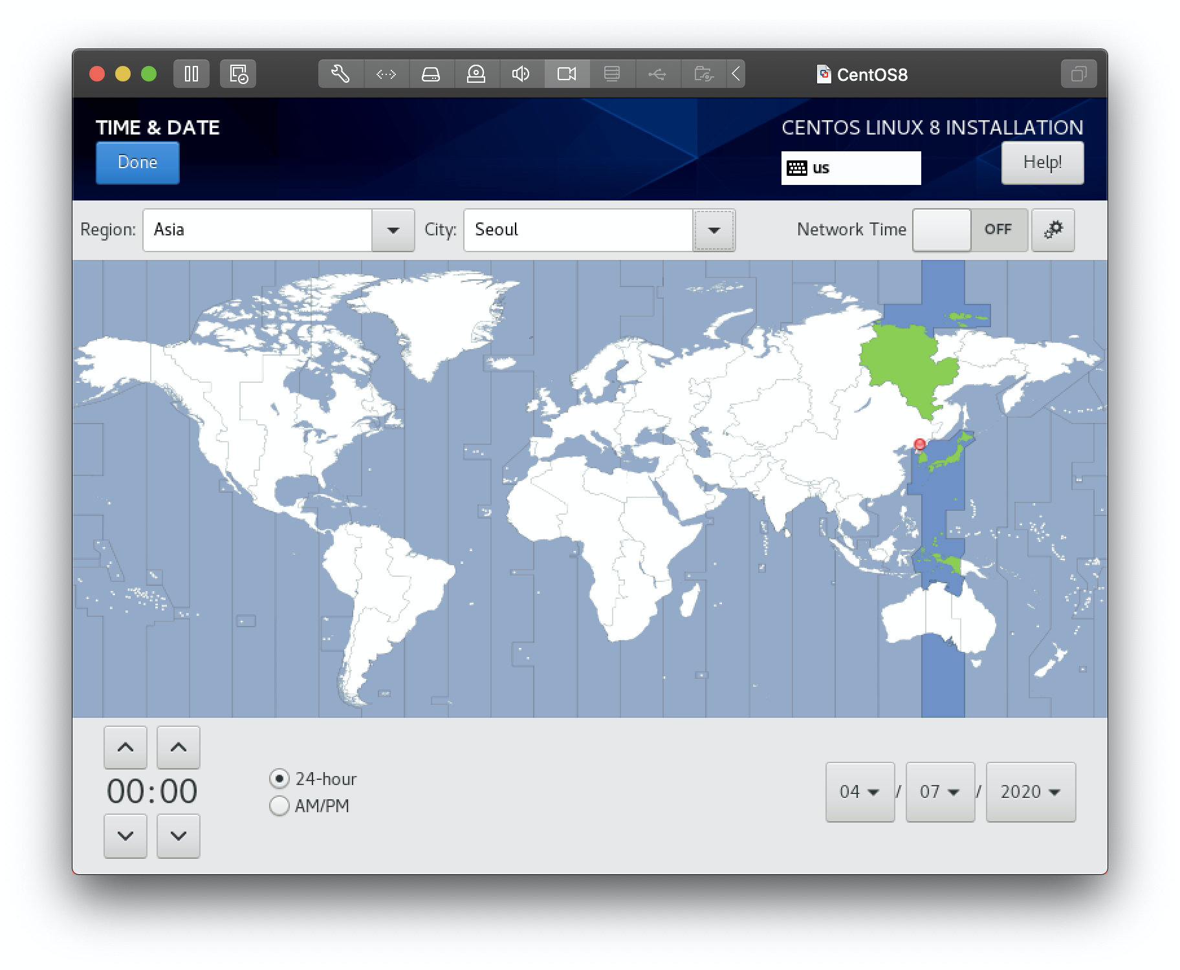
Task: Open the Region dropdown arrow
Action: pos(393,230)
